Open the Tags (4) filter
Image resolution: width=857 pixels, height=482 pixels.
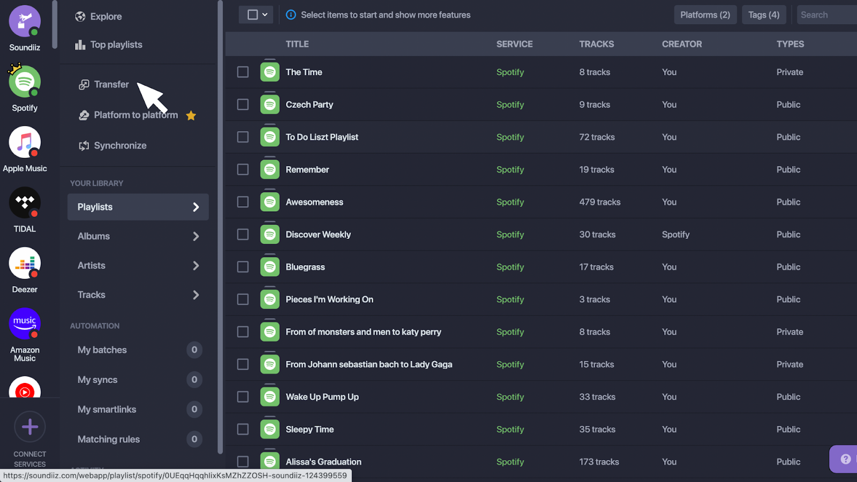(764, 15)
